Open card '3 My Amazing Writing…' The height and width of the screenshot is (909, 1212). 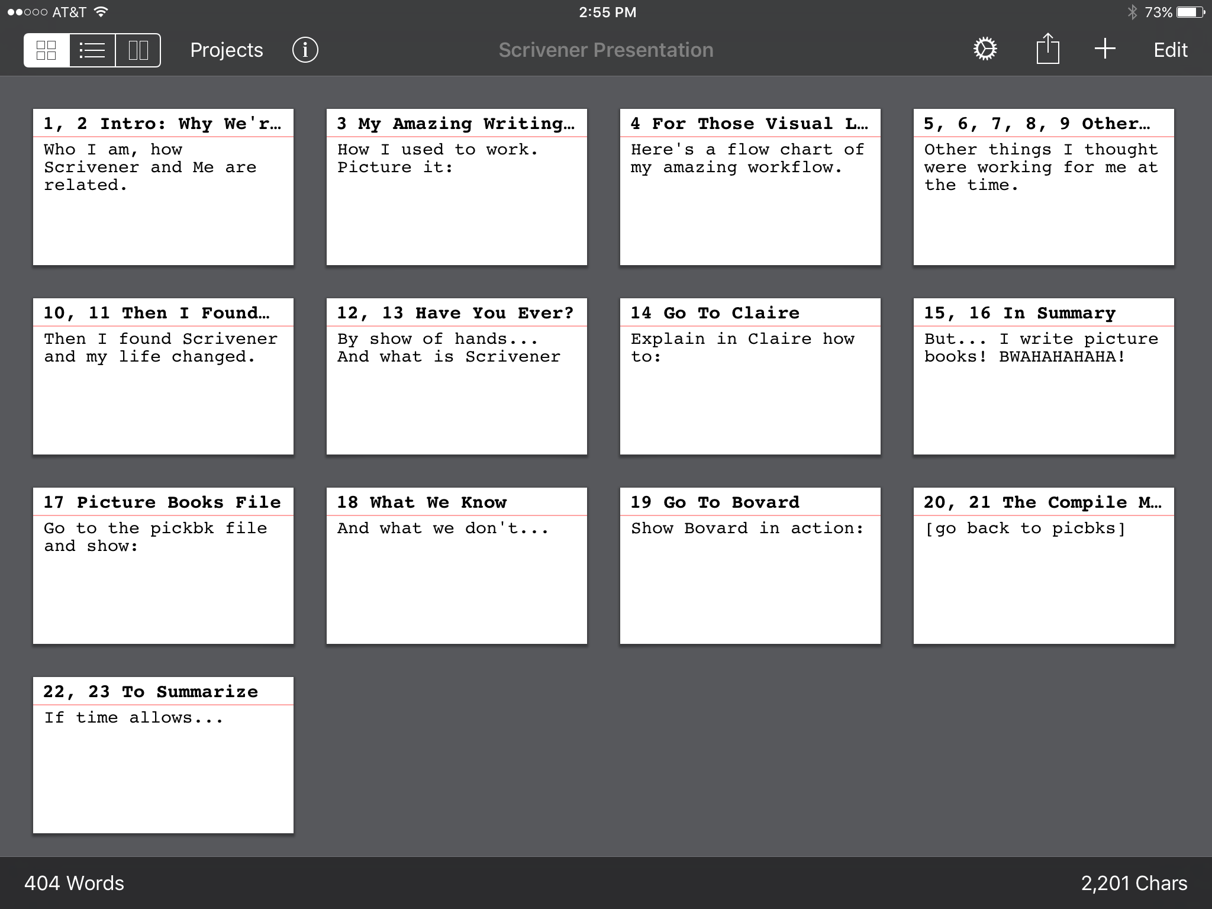click(x=457, y=187)
